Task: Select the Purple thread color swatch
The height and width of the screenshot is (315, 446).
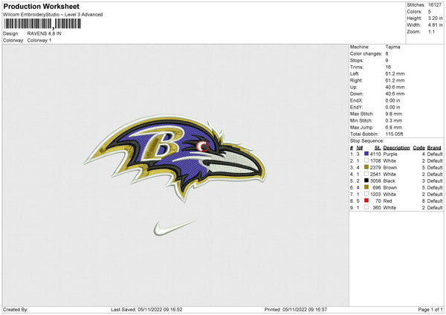Action: 366,154
